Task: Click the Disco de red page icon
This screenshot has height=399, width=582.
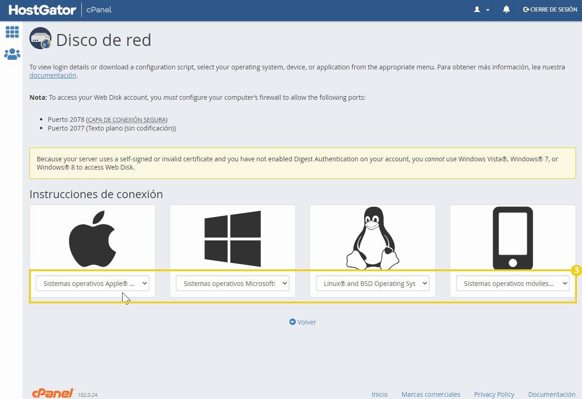Action: 40,39
